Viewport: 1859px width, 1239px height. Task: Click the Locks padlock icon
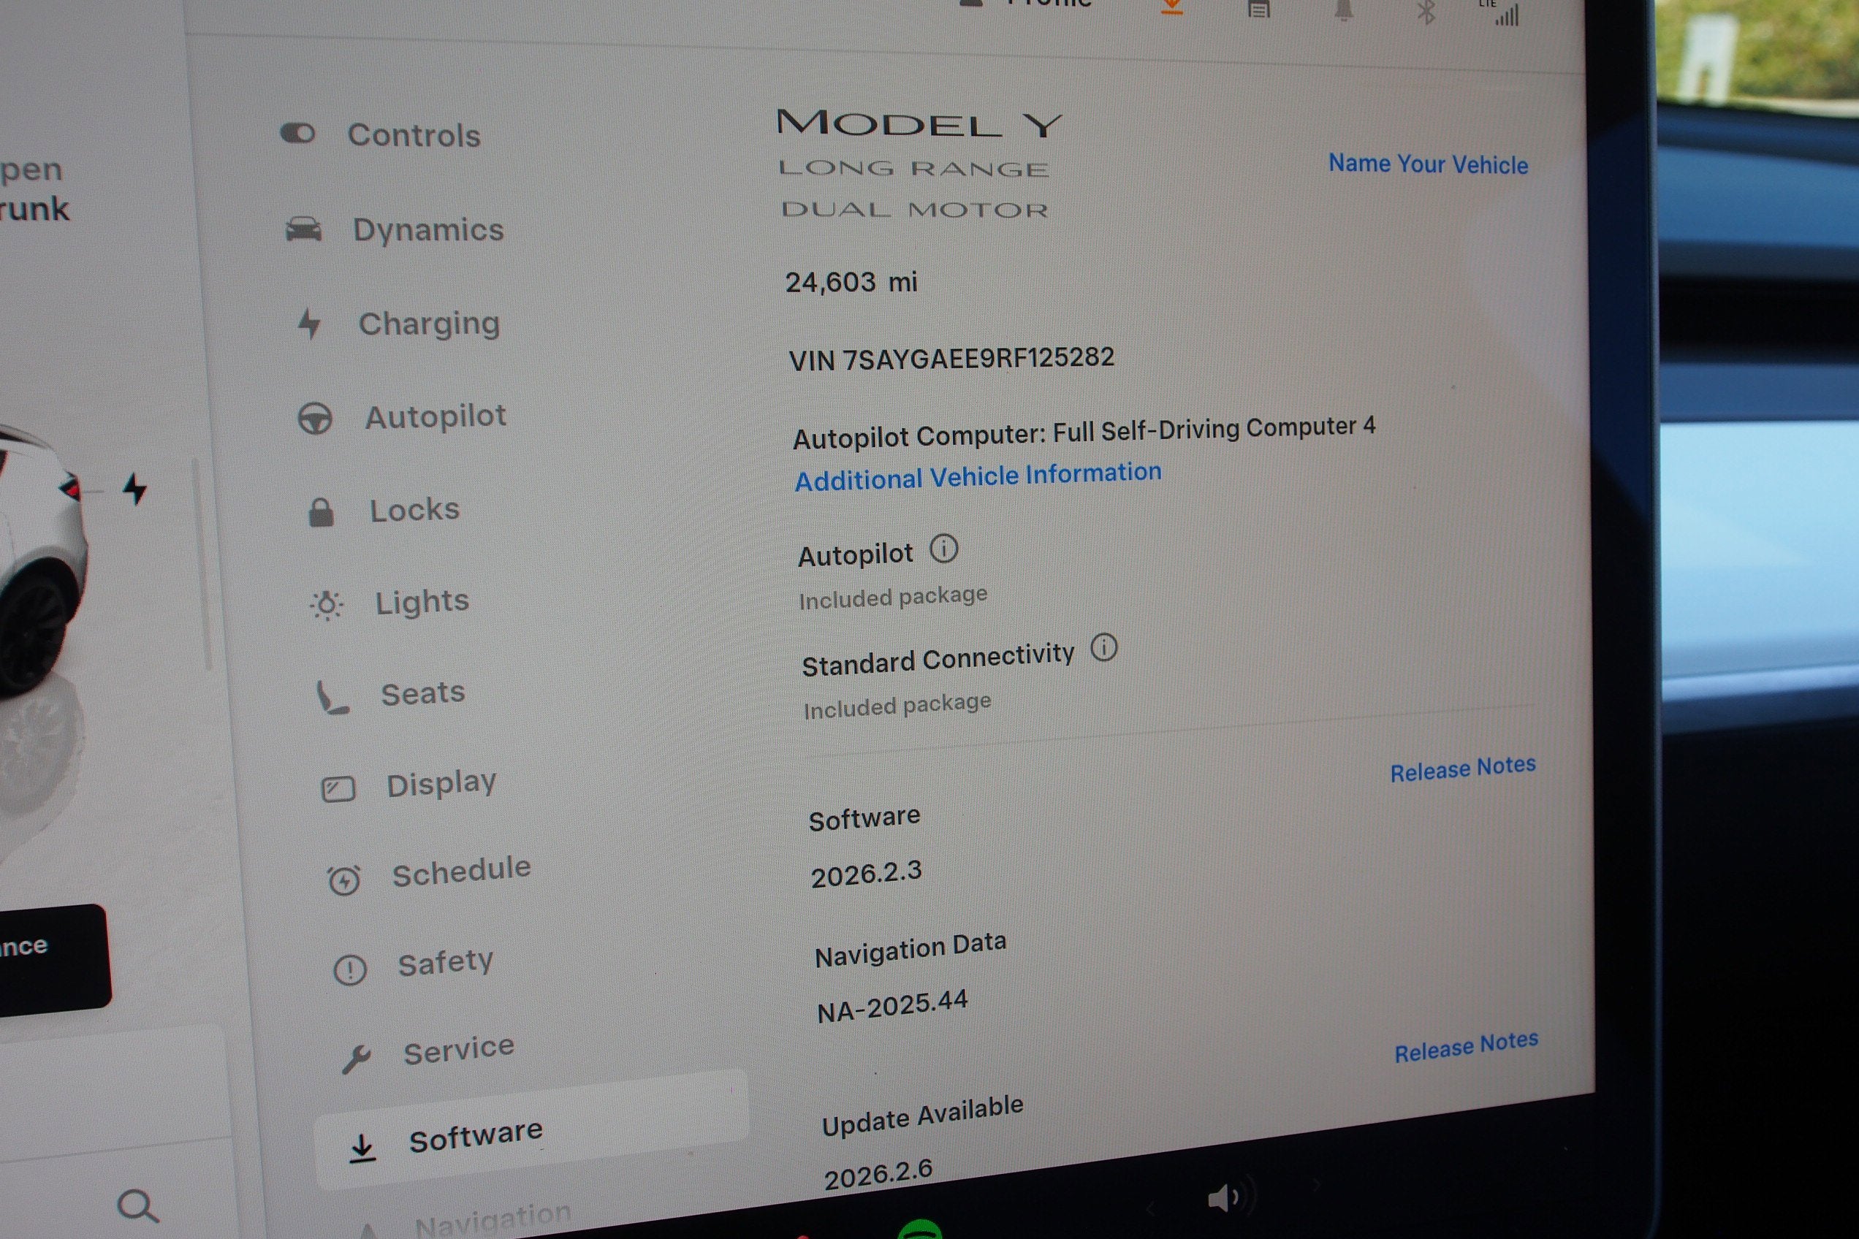coord(320,512)
